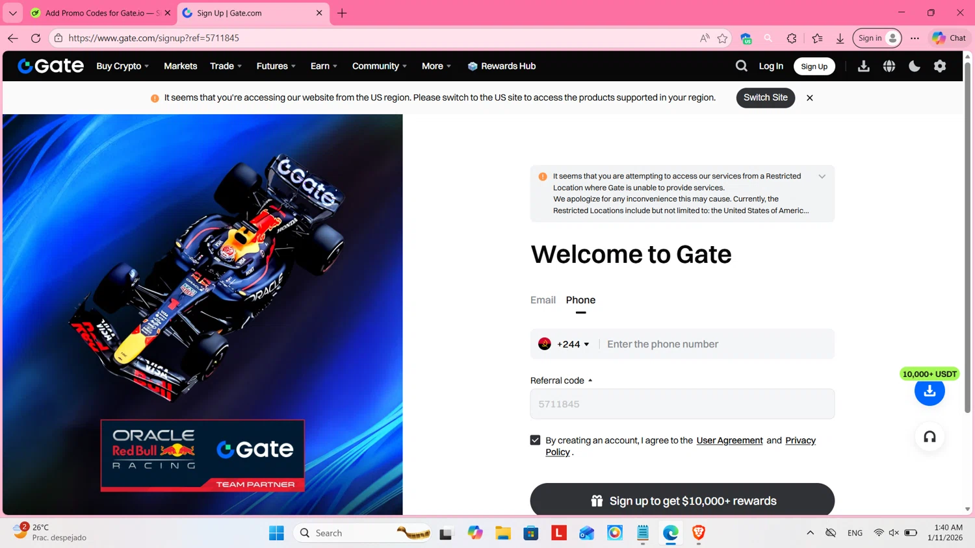The image size is (975, 548).
Task: Go back with the browser back arrow
Action: (13, 38)
